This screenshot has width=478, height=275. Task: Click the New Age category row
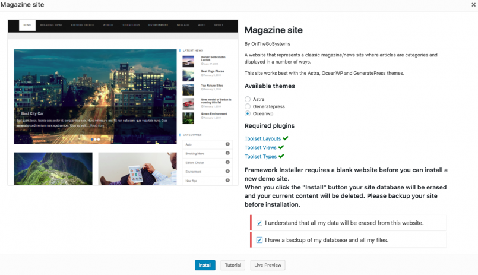coord(207,181)
